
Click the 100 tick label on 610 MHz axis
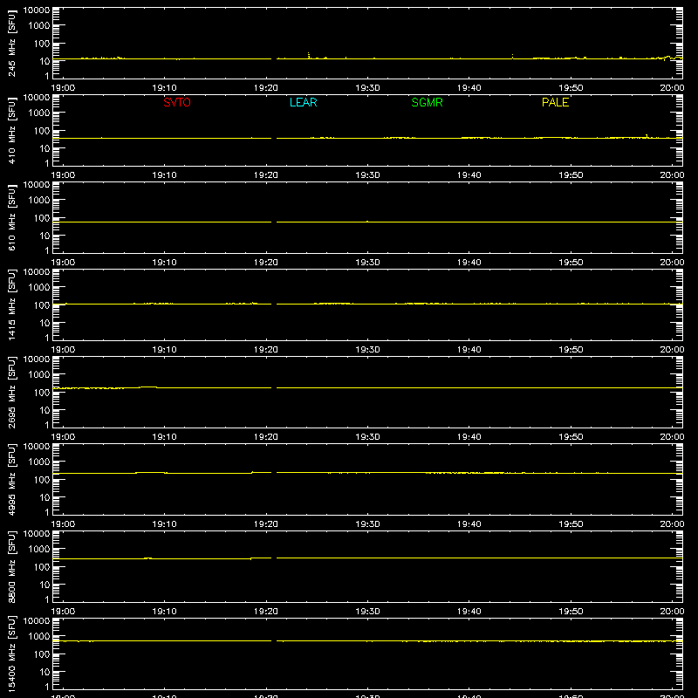pos(42,218)
